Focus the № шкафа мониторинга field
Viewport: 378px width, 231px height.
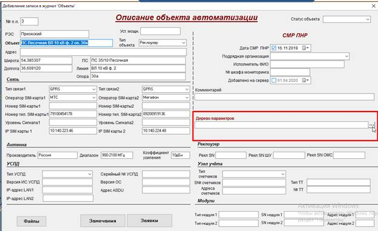click(x=290, y=72)
